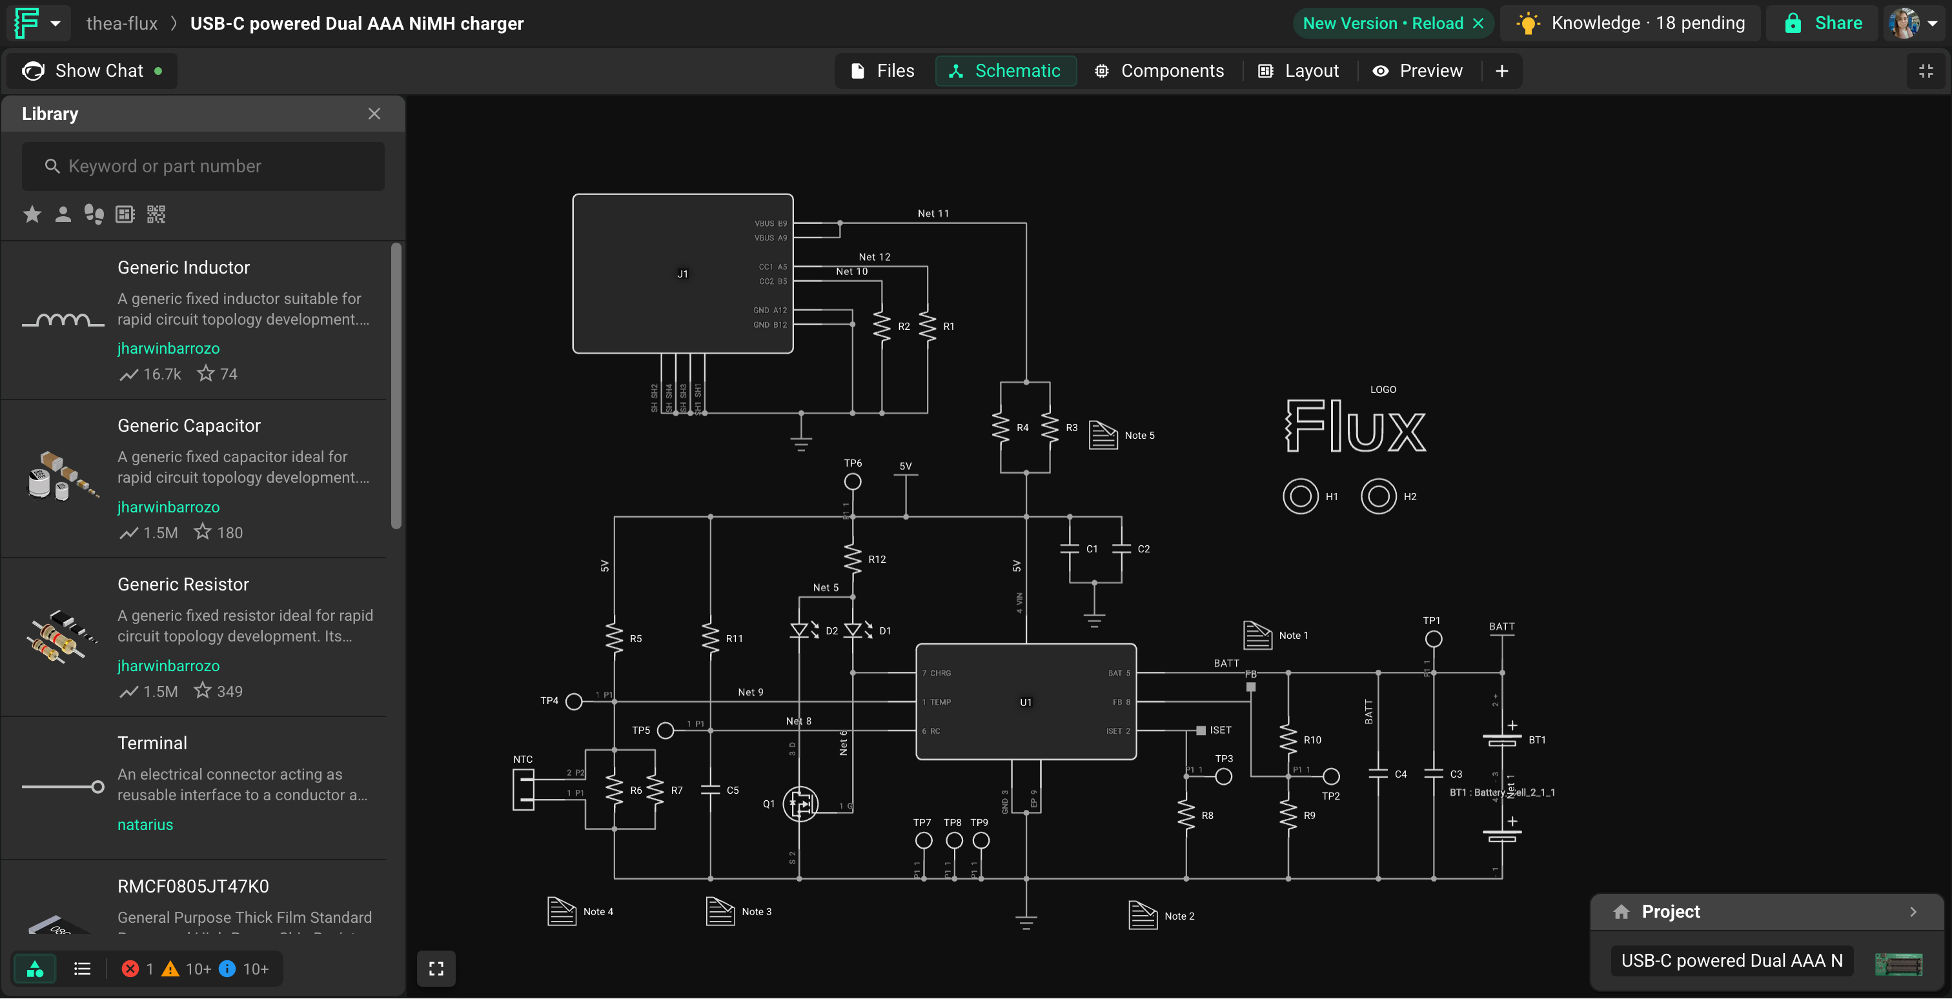This screenshot has width=1952, height=999.
Task: Open Note 2 document icon
Action: [1143, 915]
